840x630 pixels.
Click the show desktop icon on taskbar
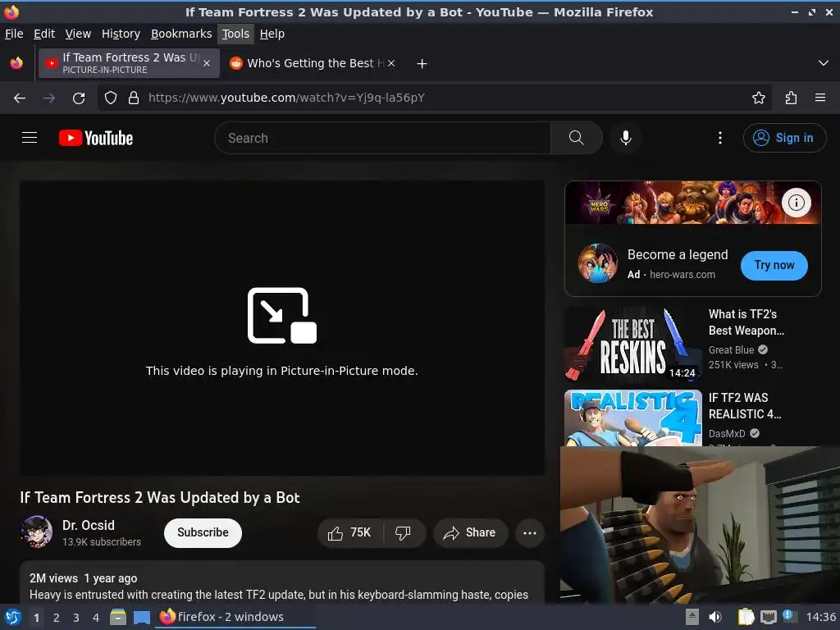click(x=141, y=618)
